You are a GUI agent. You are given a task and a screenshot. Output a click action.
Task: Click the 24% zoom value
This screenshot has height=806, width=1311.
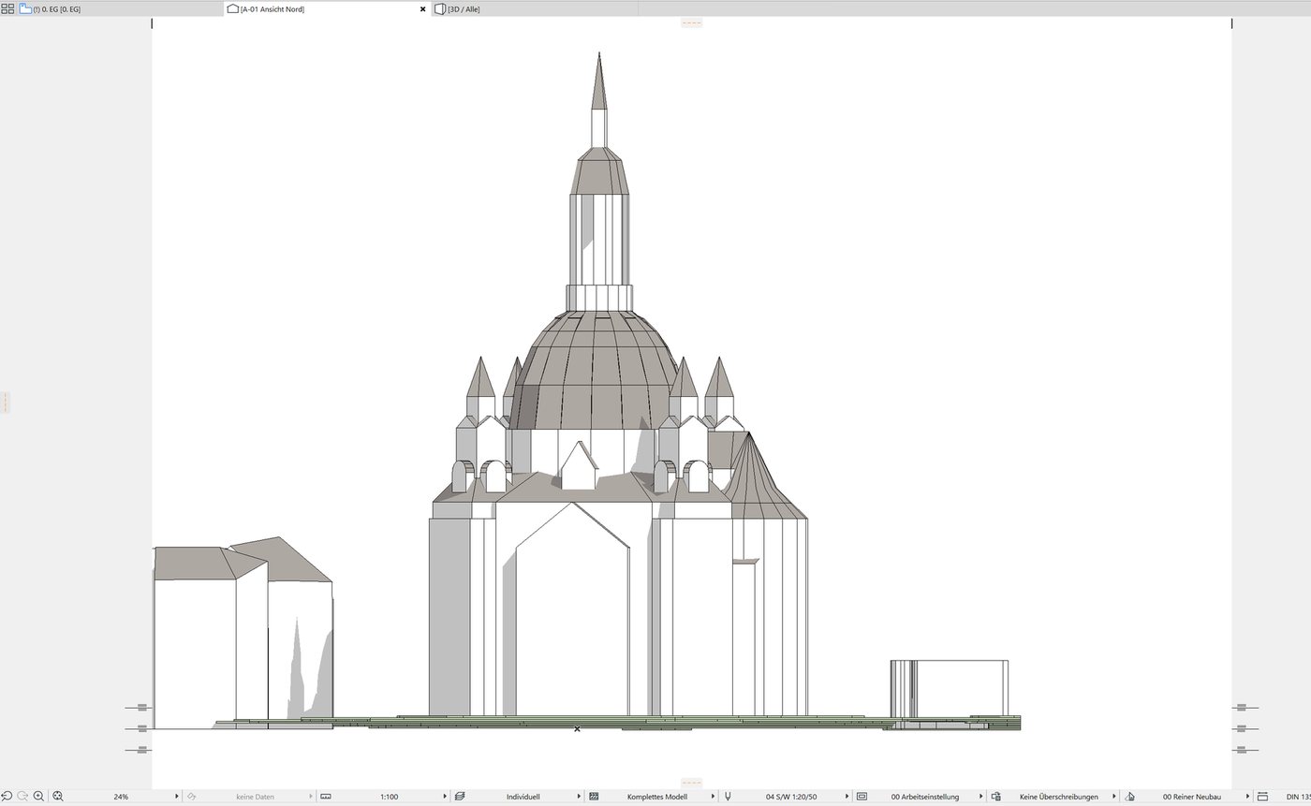(121, 797)
